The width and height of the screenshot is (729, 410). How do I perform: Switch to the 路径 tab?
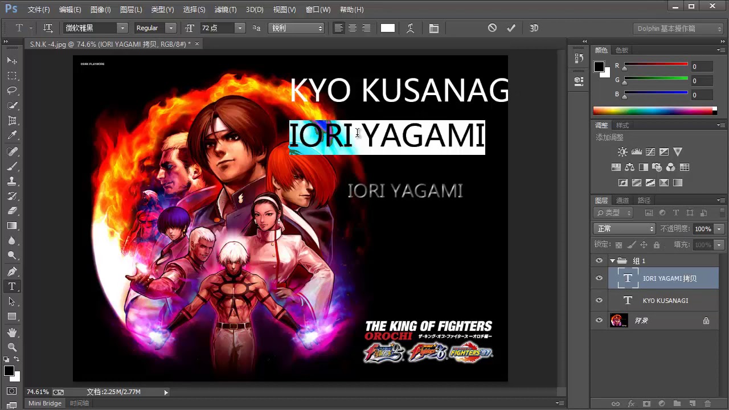tap(644, 200)
